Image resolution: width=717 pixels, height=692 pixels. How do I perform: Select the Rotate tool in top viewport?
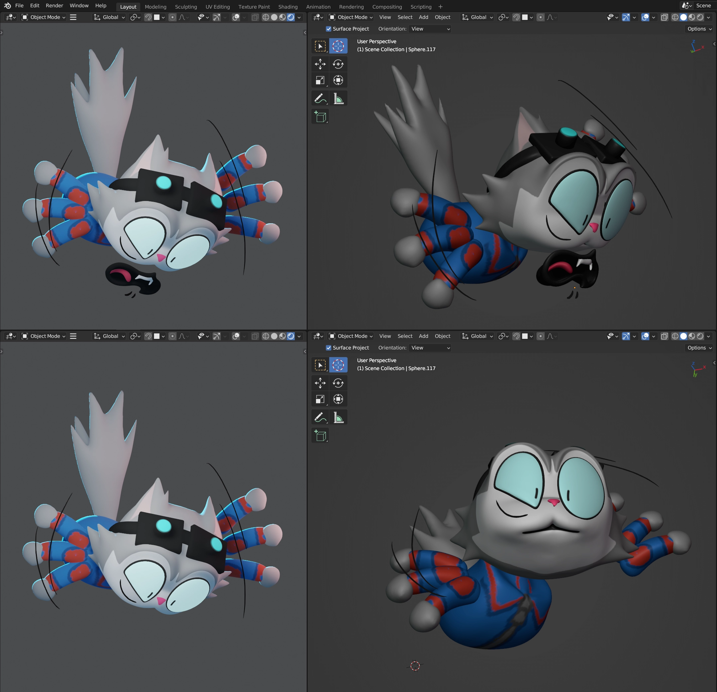pyautogui.click(x=338, y=64)
